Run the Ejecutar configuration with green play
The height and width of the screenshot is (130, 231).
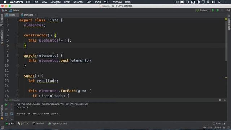(x=213, y=10)
